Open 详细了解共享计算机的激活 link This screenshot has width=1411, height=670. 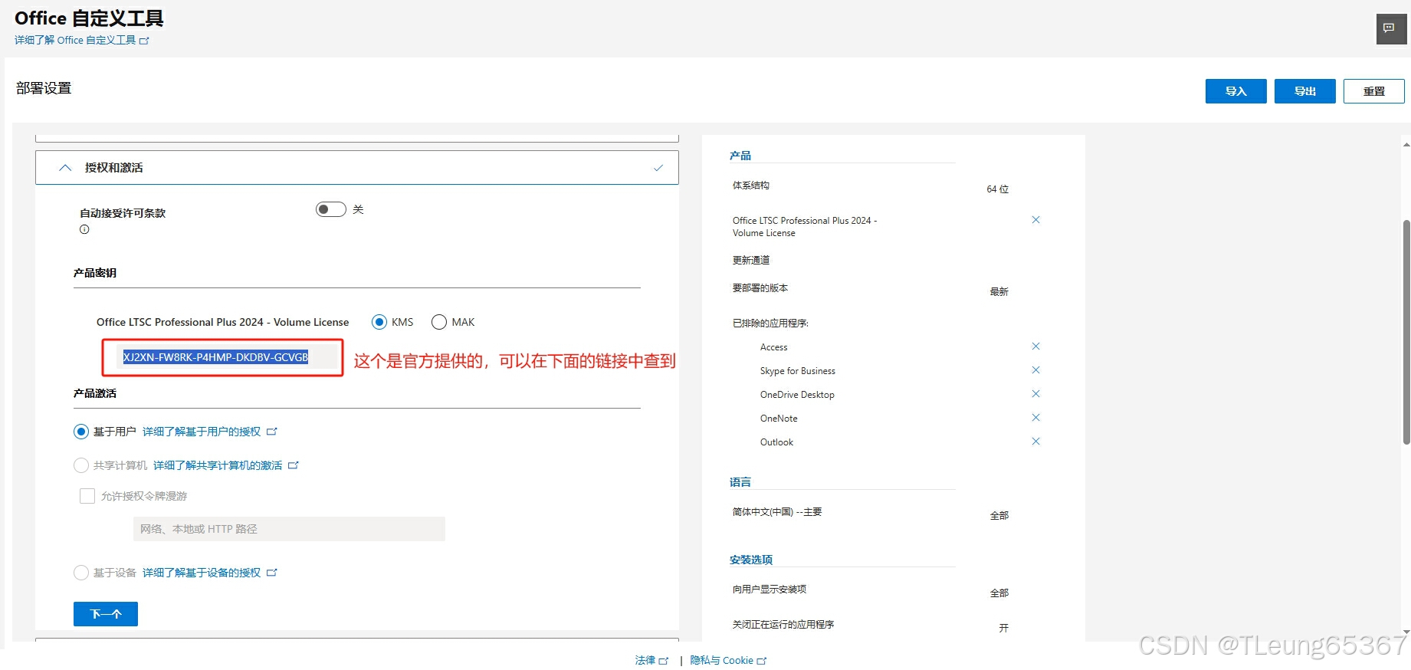pos(225,465)
